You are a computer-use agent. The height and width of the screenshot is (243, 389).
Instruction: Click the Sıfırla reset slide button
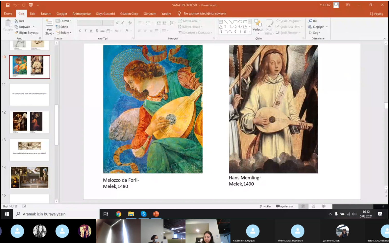pyautogui.click(x=62, y=27)
